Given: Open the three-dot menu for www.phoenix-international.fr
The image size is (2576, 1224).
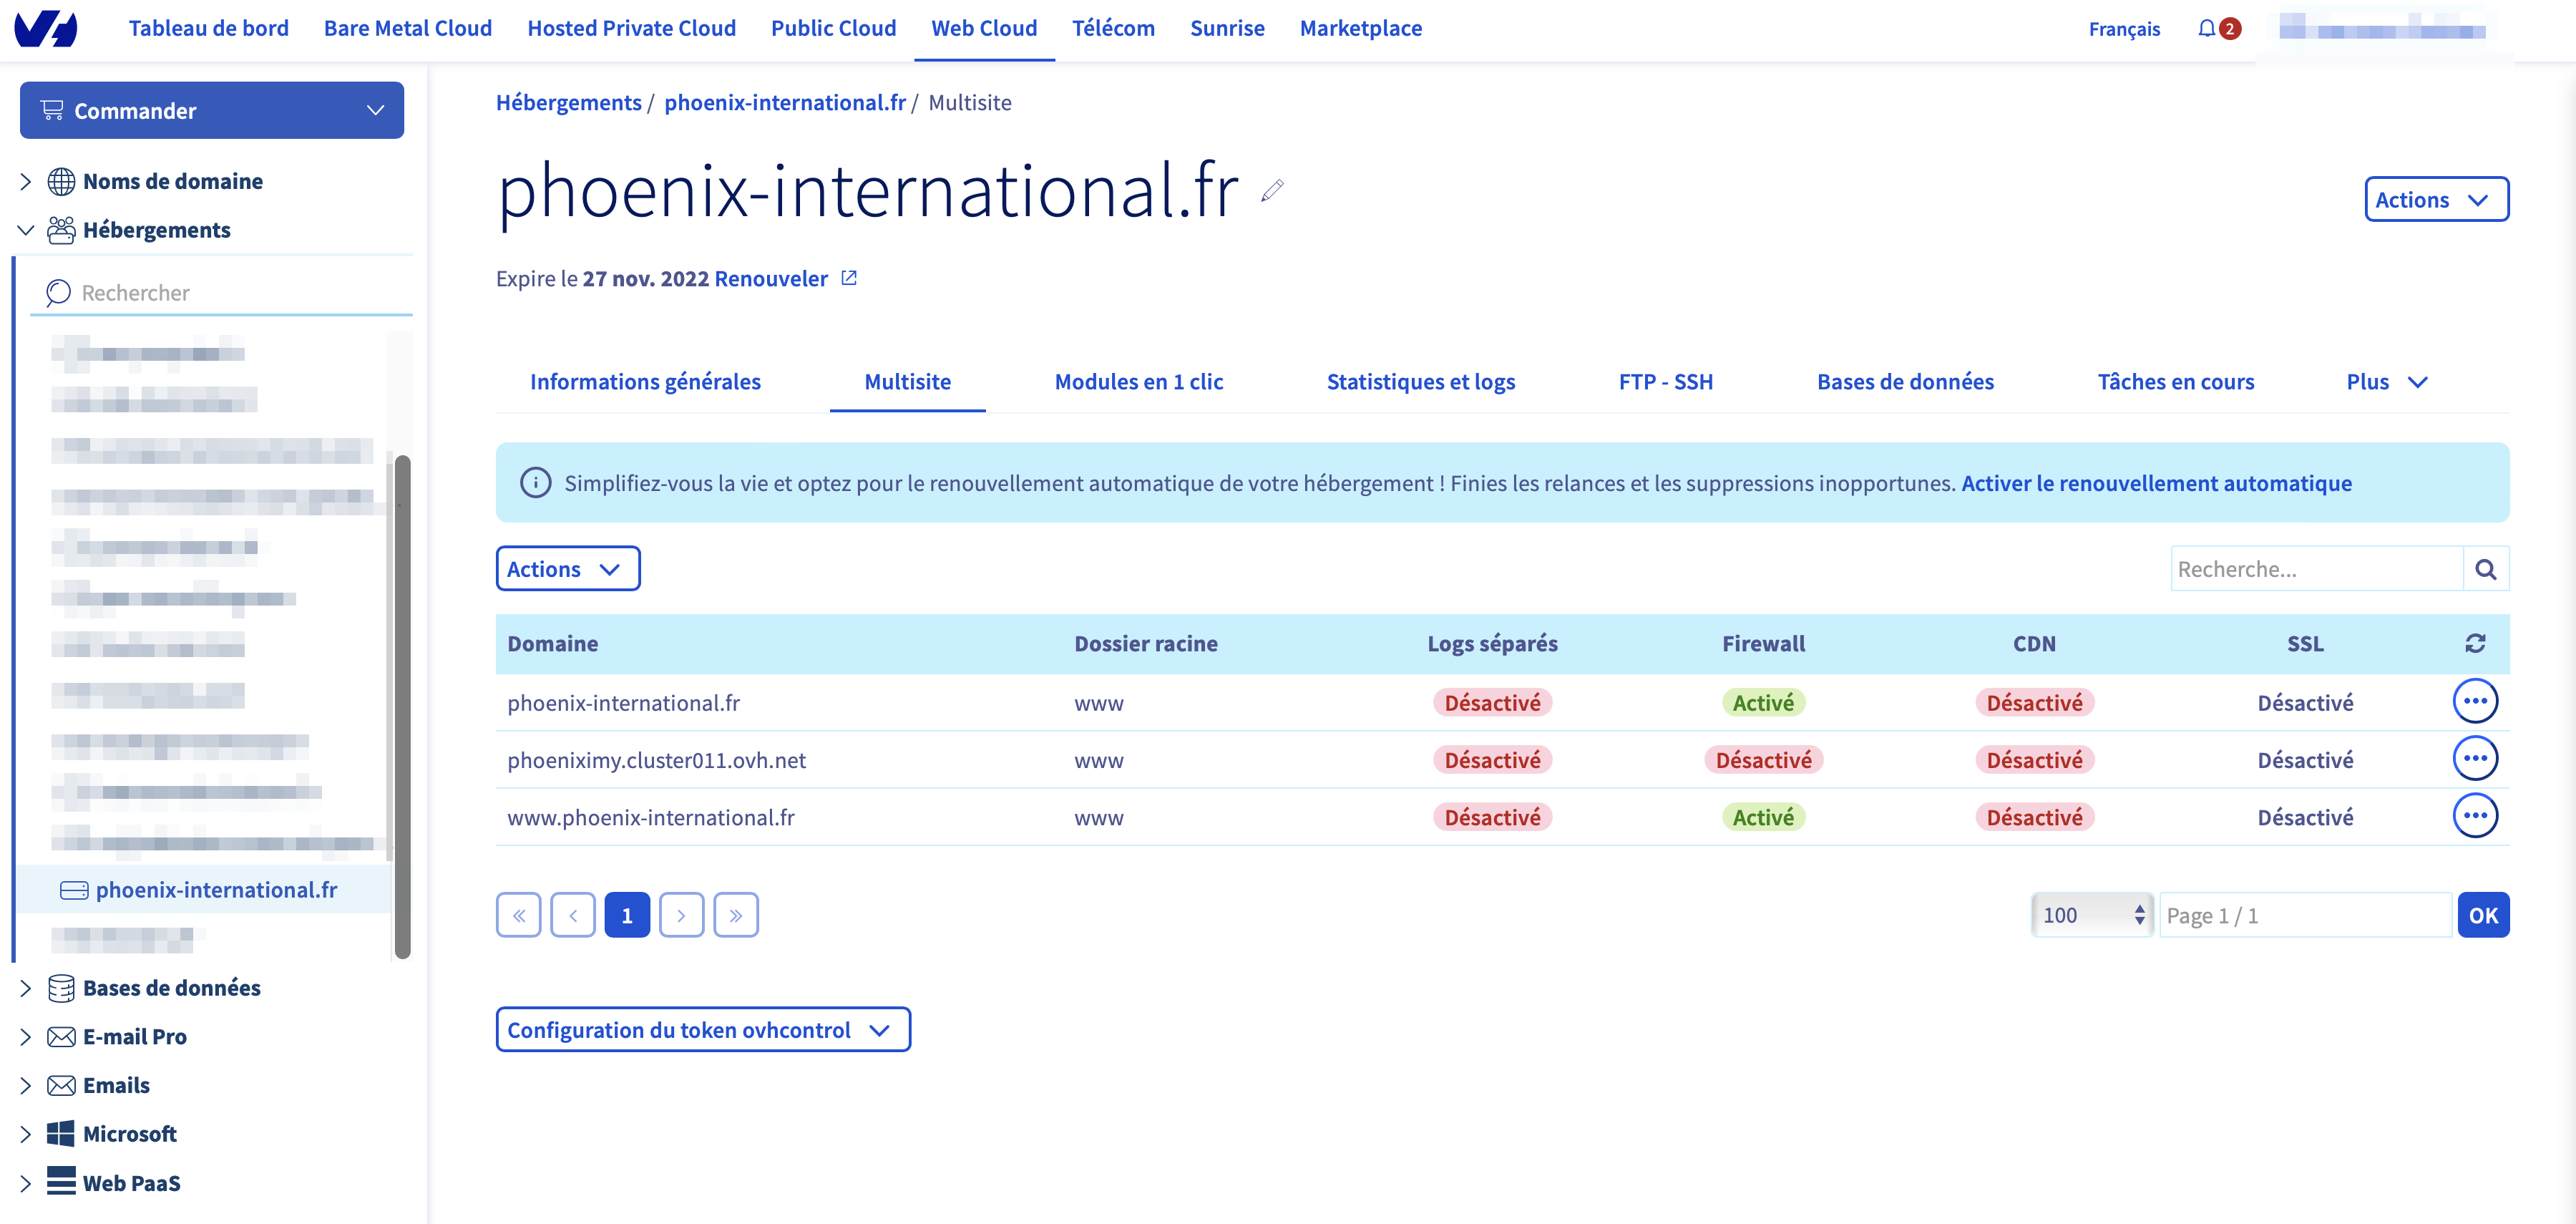Looking at the screenshot, I should pos(2475,816).
